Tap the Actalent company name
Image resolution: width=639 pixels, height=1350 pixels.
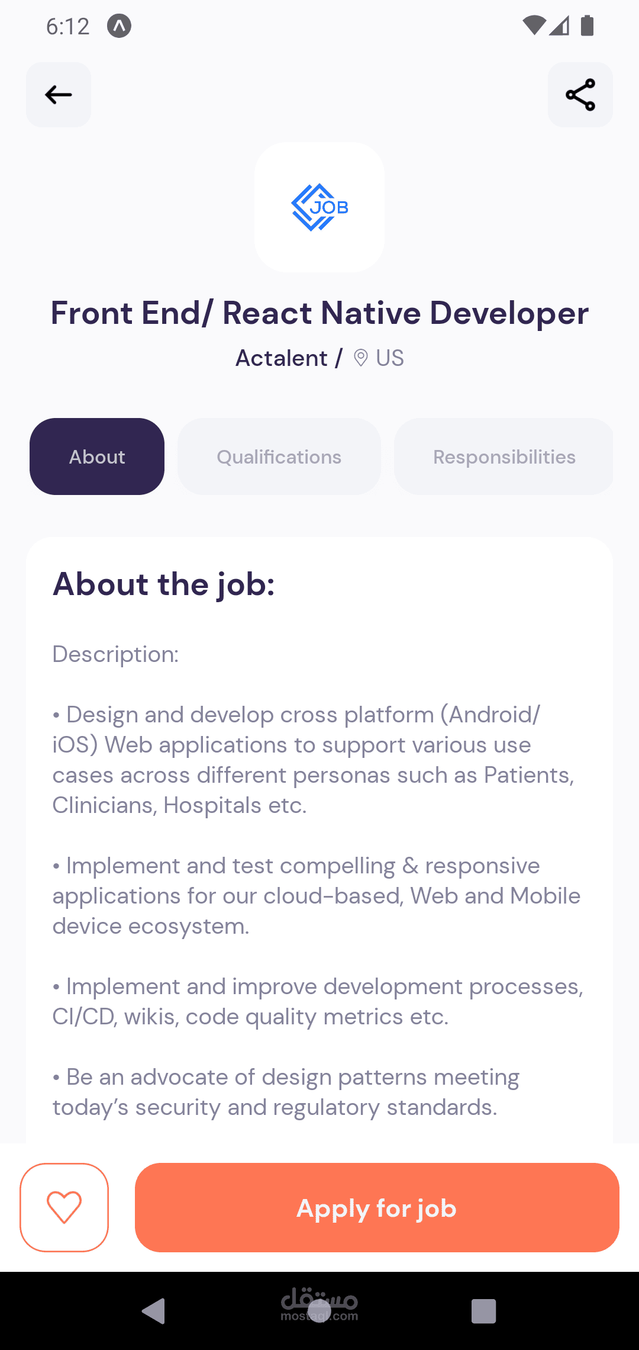282,358
